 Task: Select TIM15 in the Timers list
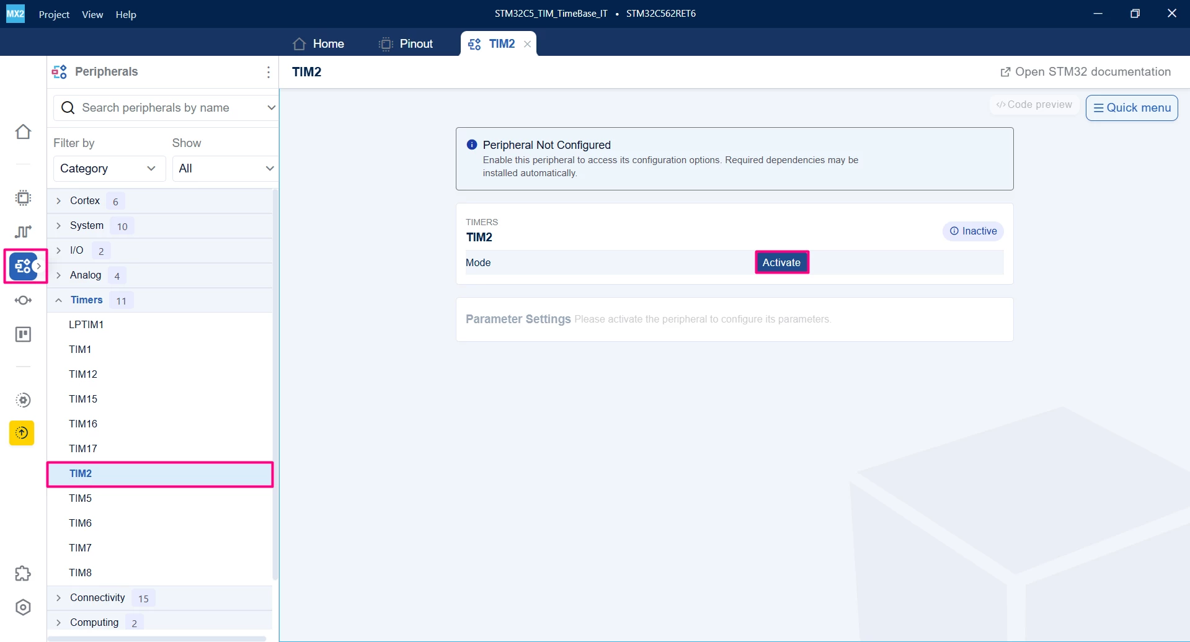(x=160, y=399)
